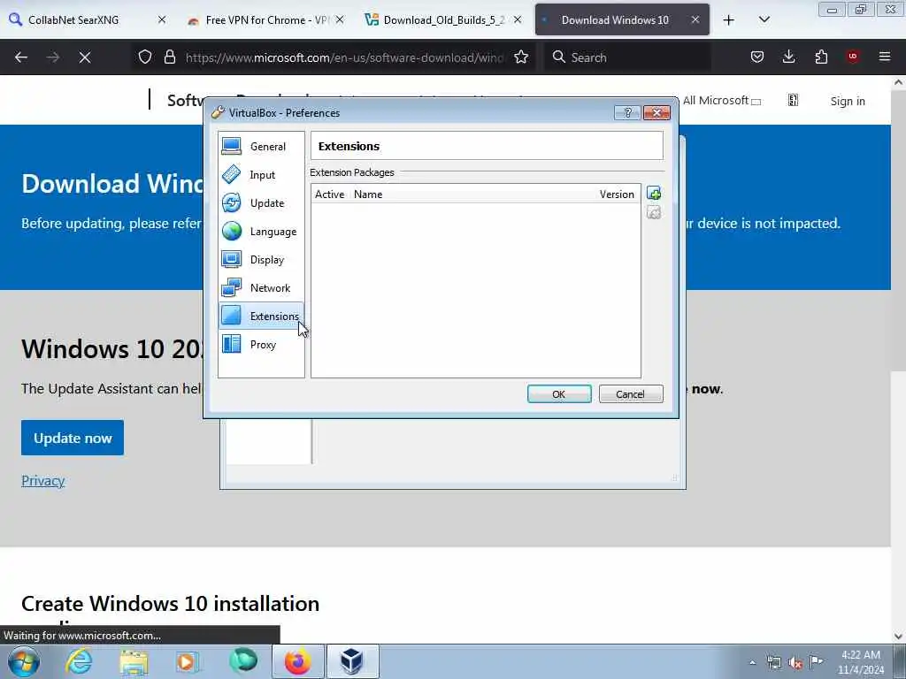
Task: Click the microsoft.com URL address bar
Action: [344, 57]
